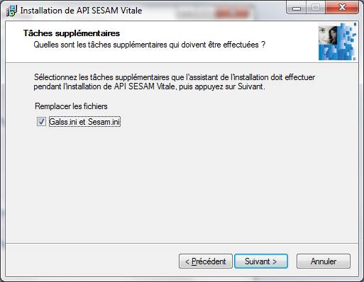The width and height of the screenshot is (364, 282).
Task: Click the 'Quelles sont les tâches supplémentaires' subtitle
Action: pyautogui.click(x=150, y=45)
